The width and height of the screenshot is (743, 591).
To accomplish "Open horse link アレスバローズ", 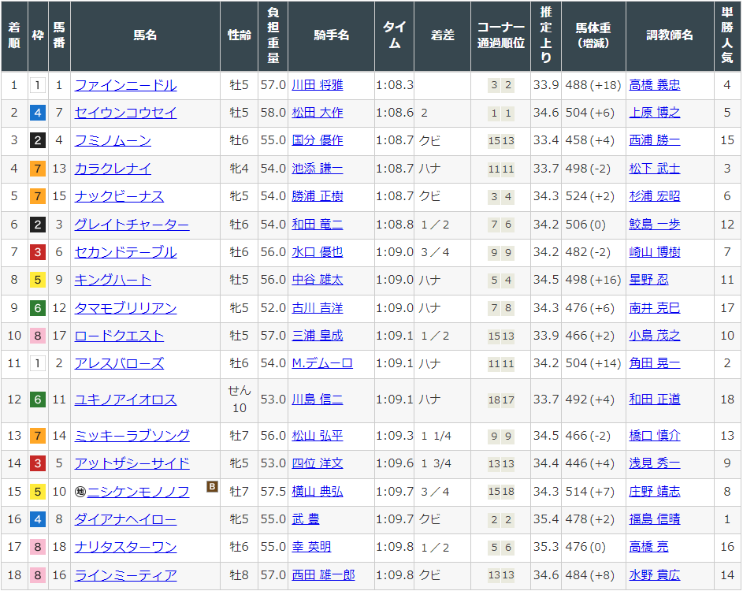I will tap(120, 363).
